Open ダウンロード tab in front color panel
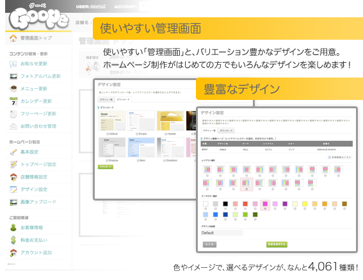 coord(227,131)
